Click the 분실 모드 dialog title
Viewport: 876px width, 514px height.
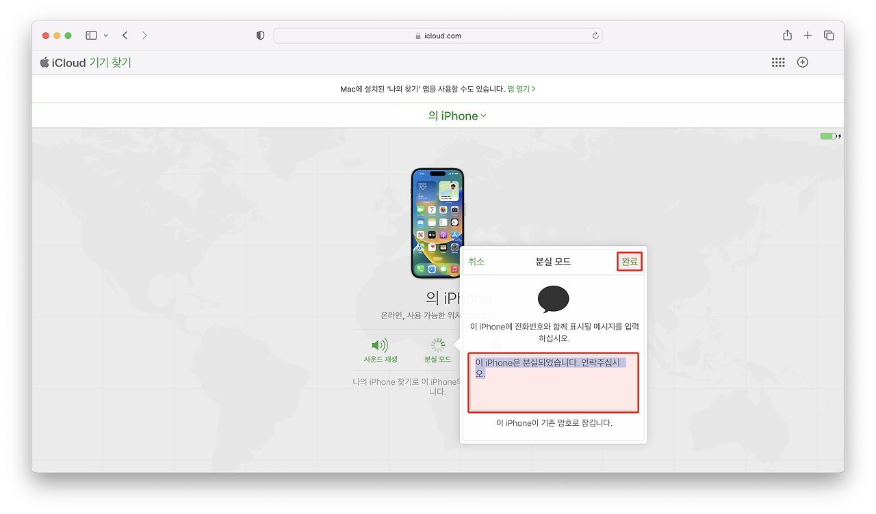[x=553, y=262]
